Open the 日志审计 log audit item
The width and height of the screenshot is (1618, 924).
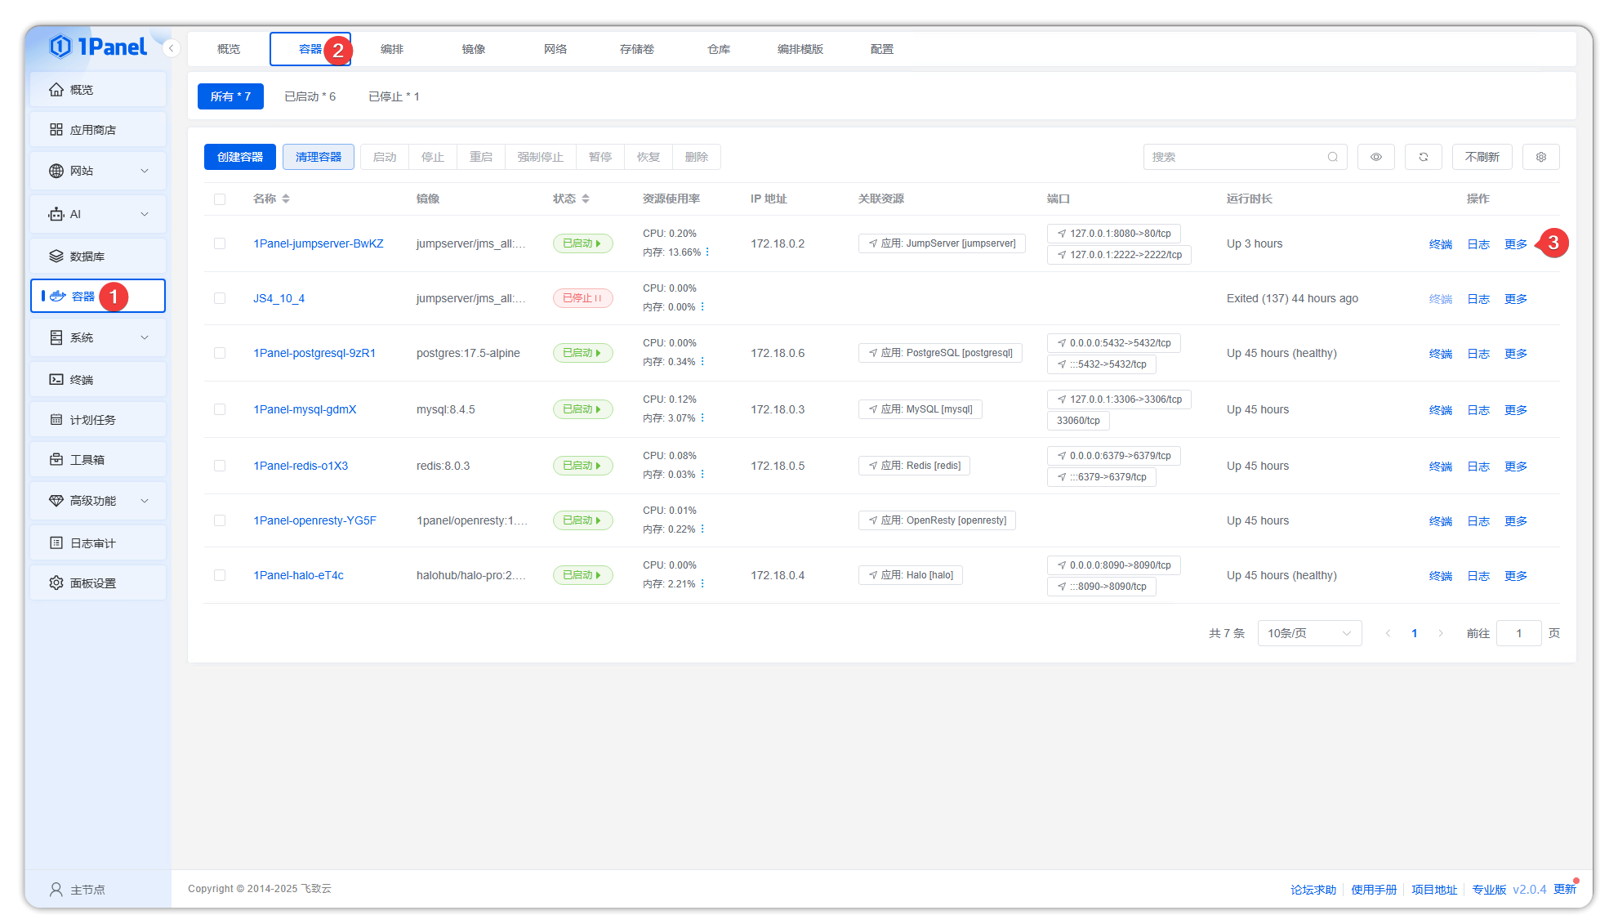[98, 542]
